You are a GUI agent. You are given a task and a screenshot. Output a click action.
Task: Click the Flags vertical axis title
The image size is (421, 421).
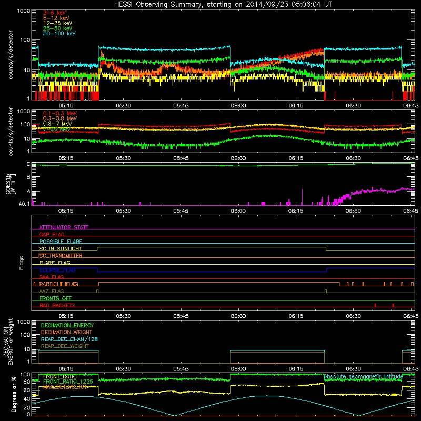pos(22,263)
